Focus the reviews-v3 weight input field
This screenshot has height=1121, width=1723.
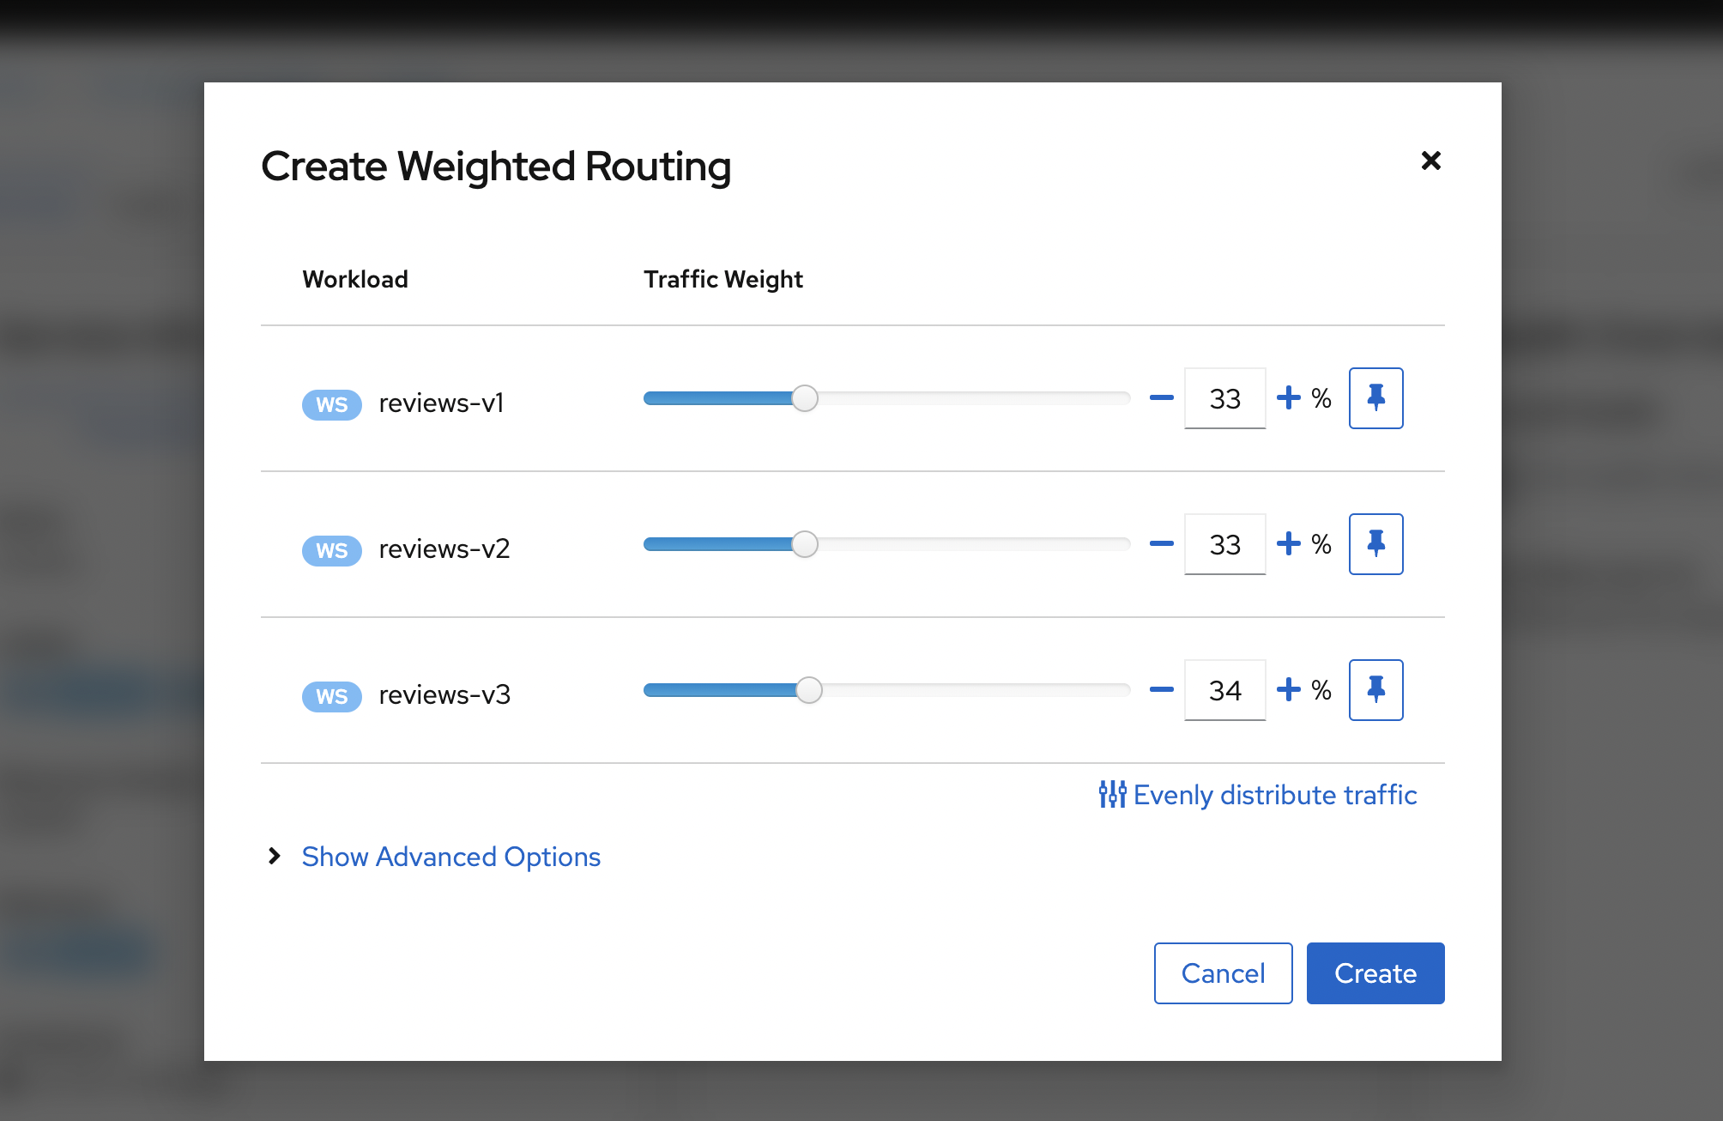click(1224, 690)
